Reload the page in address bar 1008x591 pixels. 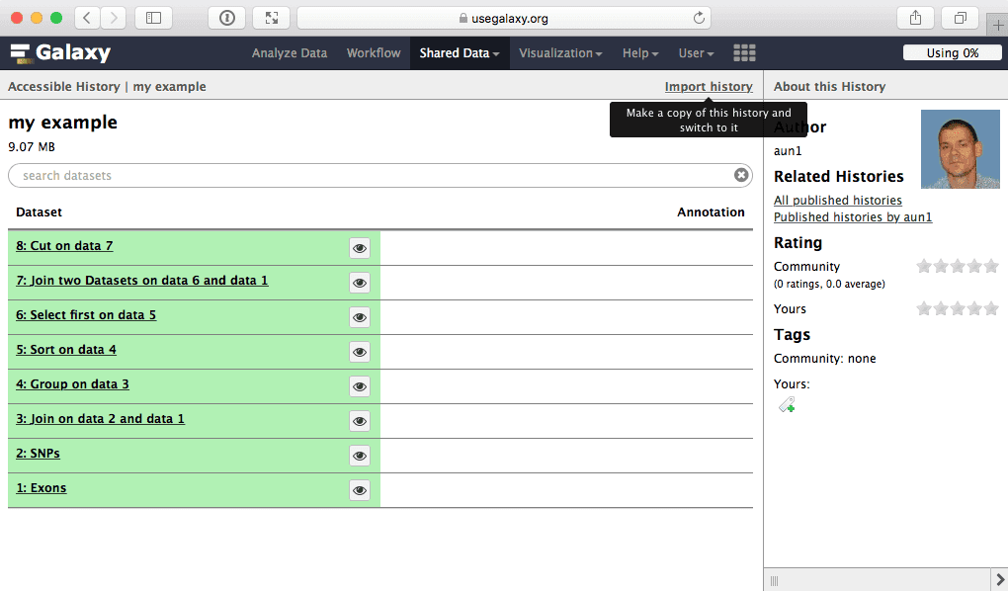tap(700, 18)
